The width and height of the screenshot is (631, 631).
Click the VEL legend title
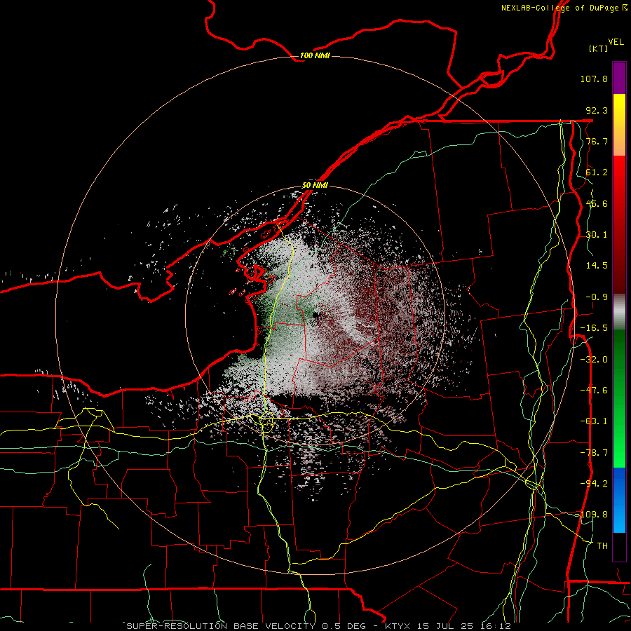click(616, 42)
